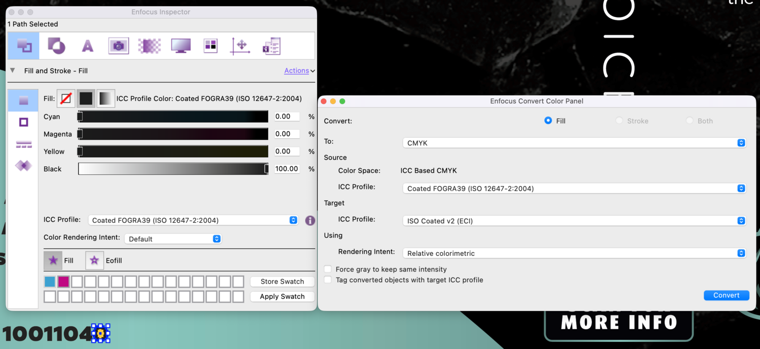The height and width of the screenshot is (349, 760).
Task: Enable Force gray to keep same intensity
Action: tap(328, 269)
